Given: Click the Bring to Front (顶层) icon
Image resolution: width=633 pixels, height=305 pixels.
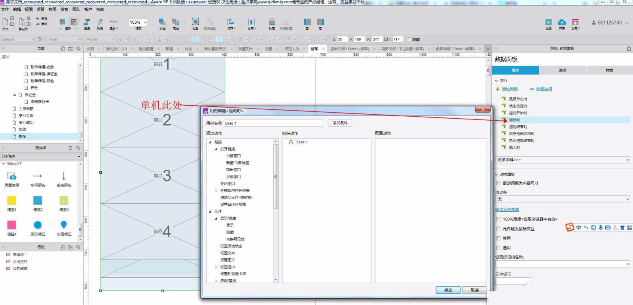Looking at the screenshot, I should (162, 22).
